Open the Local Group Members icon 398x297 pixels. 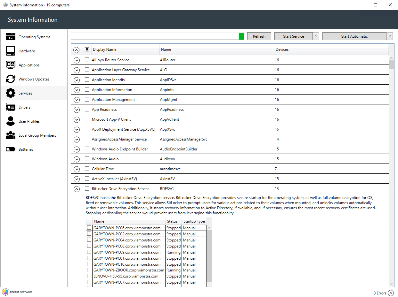pos(11,135)
